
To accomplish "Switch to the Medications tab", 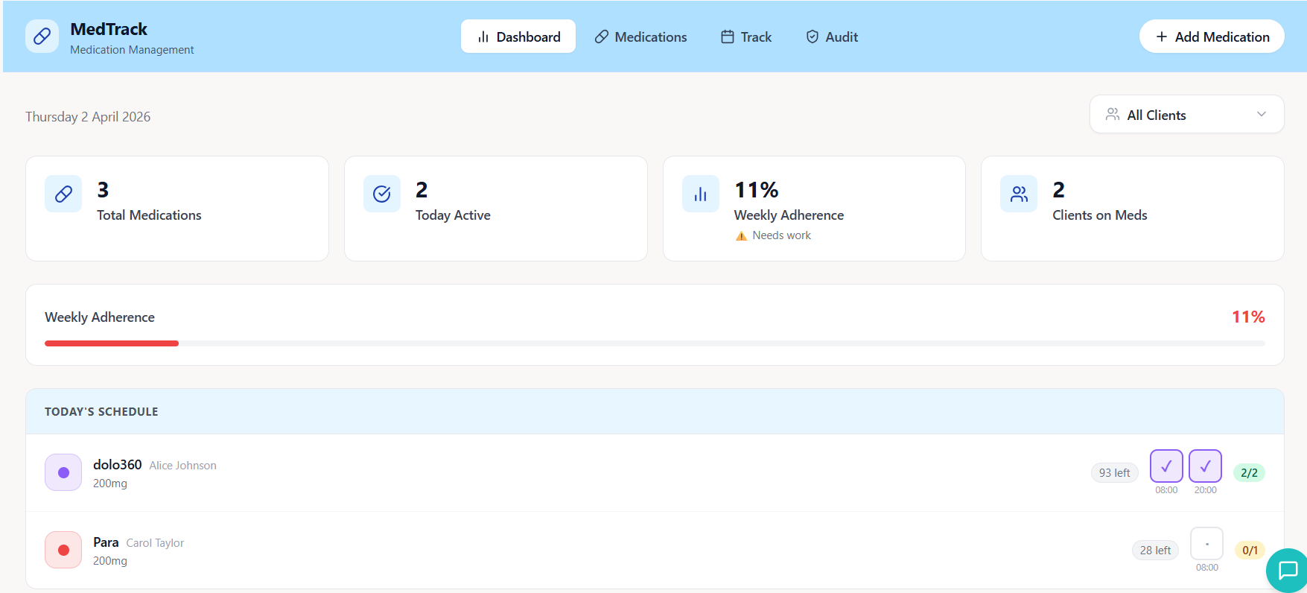I will pos(640,37).
